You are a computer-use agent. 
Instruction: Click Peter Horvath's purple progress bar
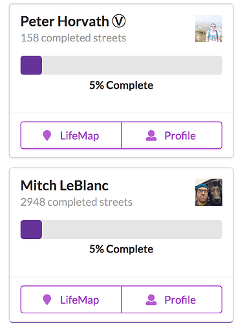click(31, 65)
